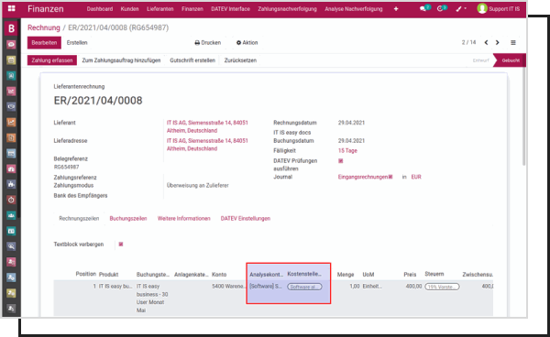Open the Lieferant IT IS AG link
Viewport: 550px width, 337px height.
(207, 126)
